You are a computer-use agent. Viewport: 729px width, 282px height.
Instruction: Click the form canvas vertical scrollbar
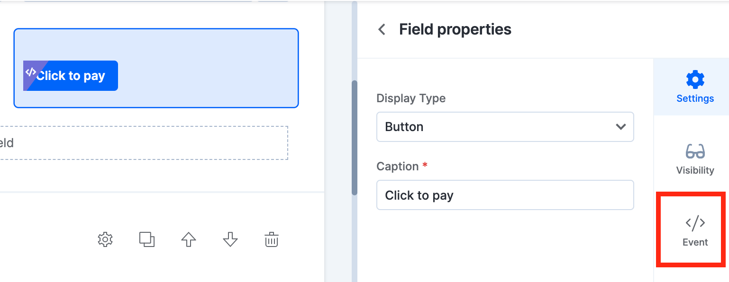coord(354,137)
